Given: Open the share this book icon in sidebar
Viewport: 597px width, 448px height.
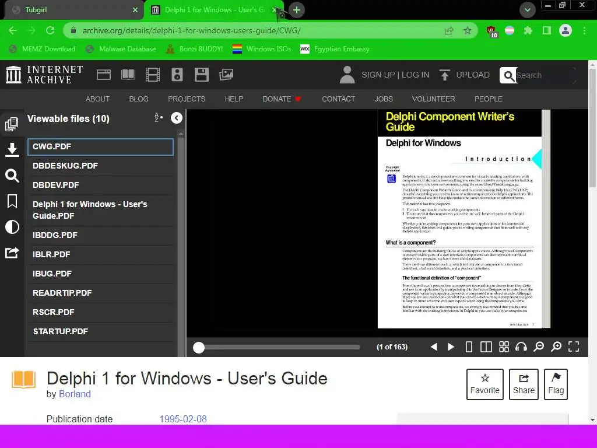Looking at the screenshot, I should click(12, 253).
